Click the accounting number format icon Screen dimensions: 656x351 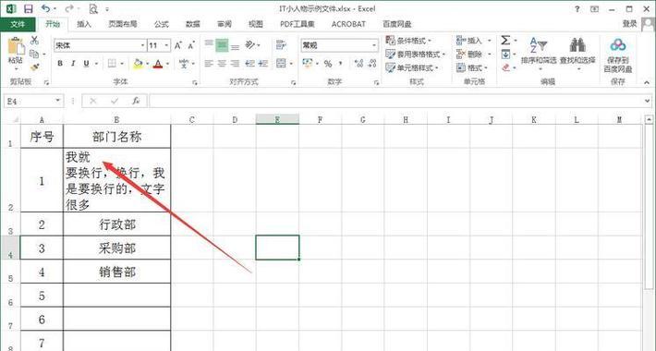[308, 64]
